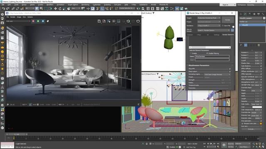
Task: Switch to the Render Elements tab
Action: click(x=228, y=35)
